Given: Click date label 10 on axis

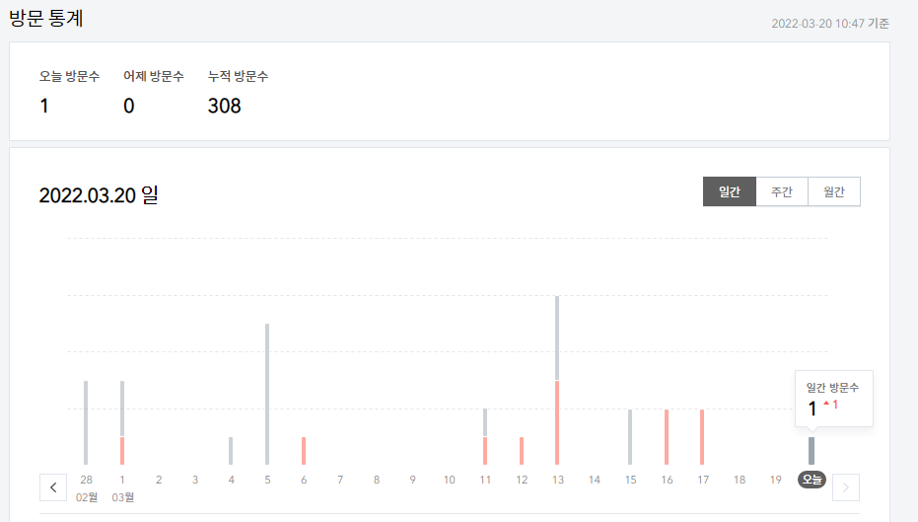Looking at the screenshot, I should coord(449,480).
